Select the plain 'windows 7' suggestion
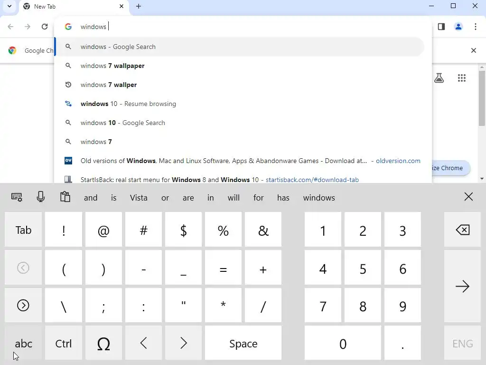Screen dimensions: 486x365 (240, 142)
